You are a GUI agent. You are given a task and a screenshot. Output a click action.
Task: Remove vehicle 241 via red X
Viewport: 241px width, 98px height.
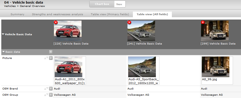pos(129,23)
